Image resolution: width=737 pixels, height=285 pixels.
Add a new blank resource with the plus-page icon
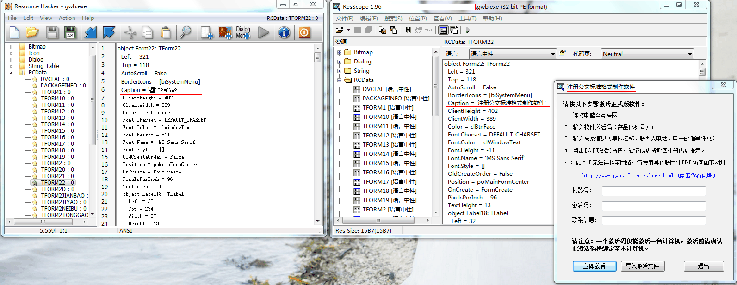(x=206, y=32)
